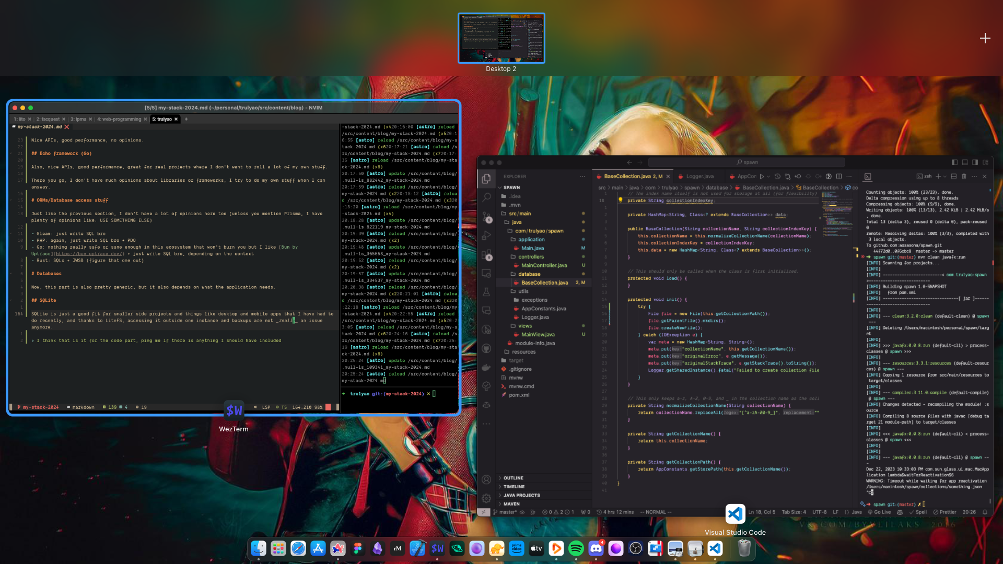Click the split editor icon in editor toolbar
Image resolution: width=1003 pixels, height=564 pixels.
[x=839, y=177]
